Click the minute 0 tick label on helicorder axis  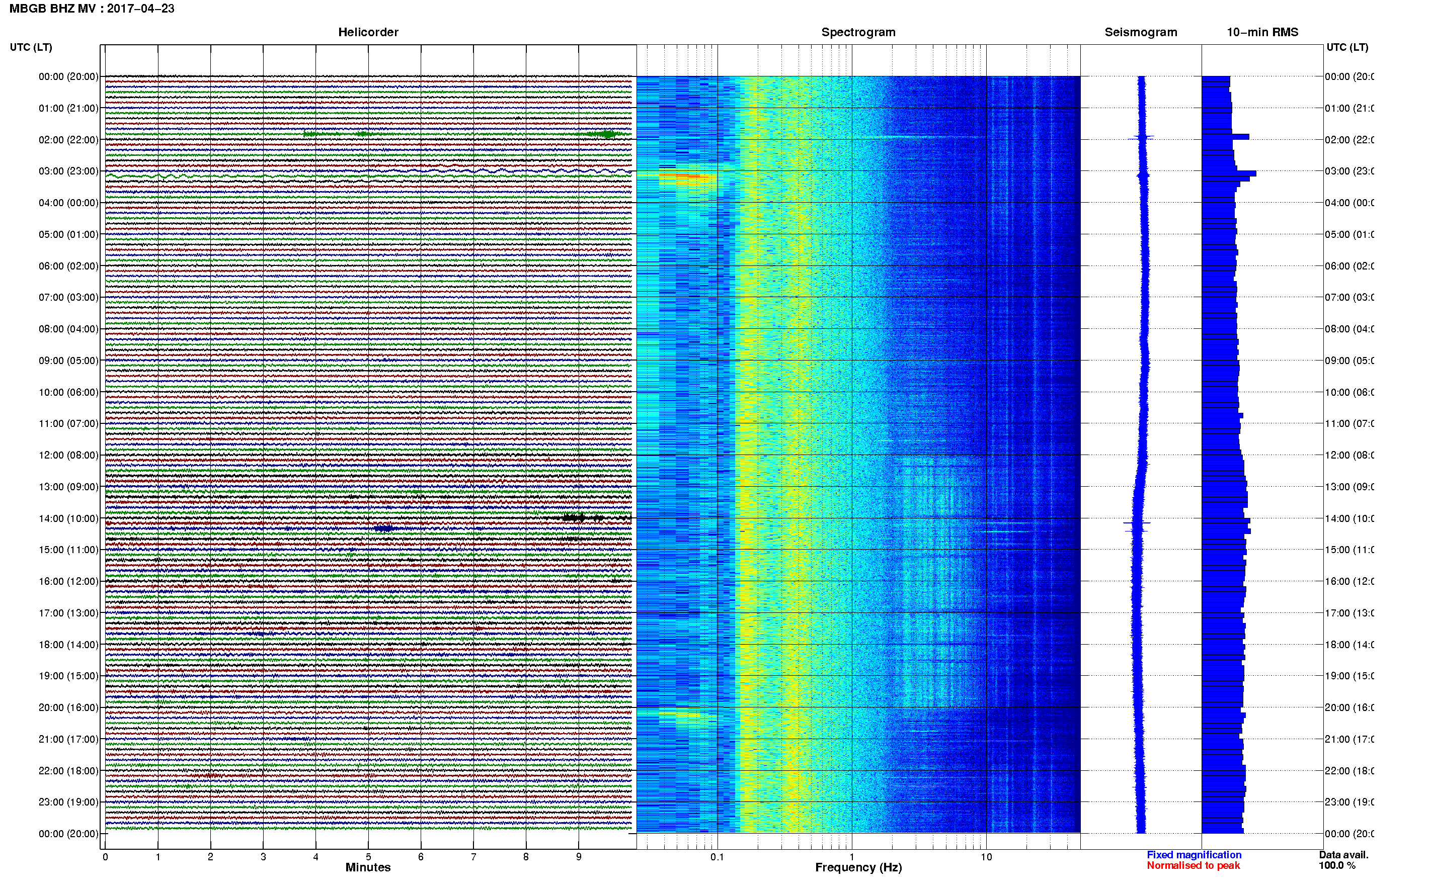click(105, 857)
